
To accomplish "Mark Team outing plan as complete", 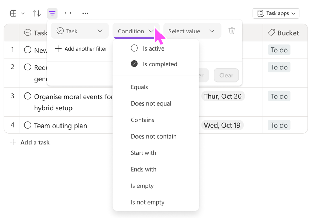I will (x=27, y=125).
